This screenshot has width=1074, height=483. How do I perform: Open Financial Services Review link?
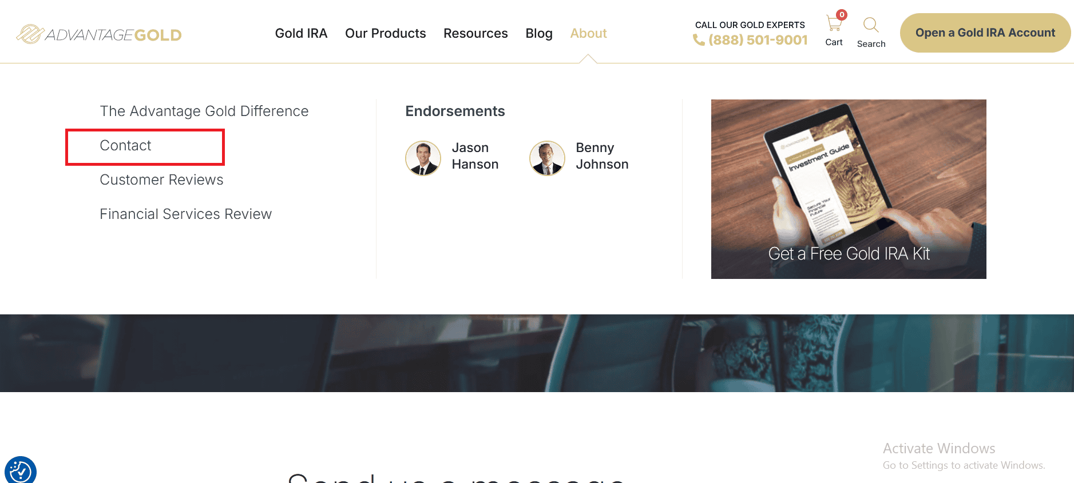(x=186, y=214)
